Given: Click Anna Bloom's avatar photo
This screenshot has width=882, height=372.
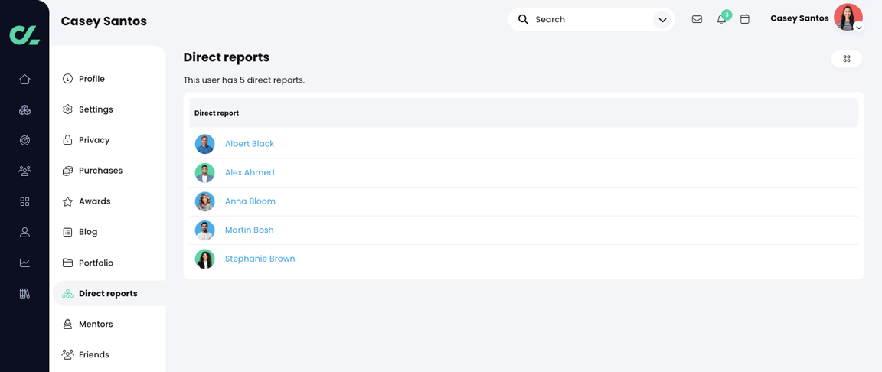Looking at the screenshot, I should click(x=204, y=201).
